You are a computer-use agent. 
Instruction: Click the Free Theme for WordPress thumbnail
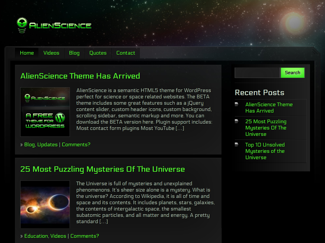point(45,112)
